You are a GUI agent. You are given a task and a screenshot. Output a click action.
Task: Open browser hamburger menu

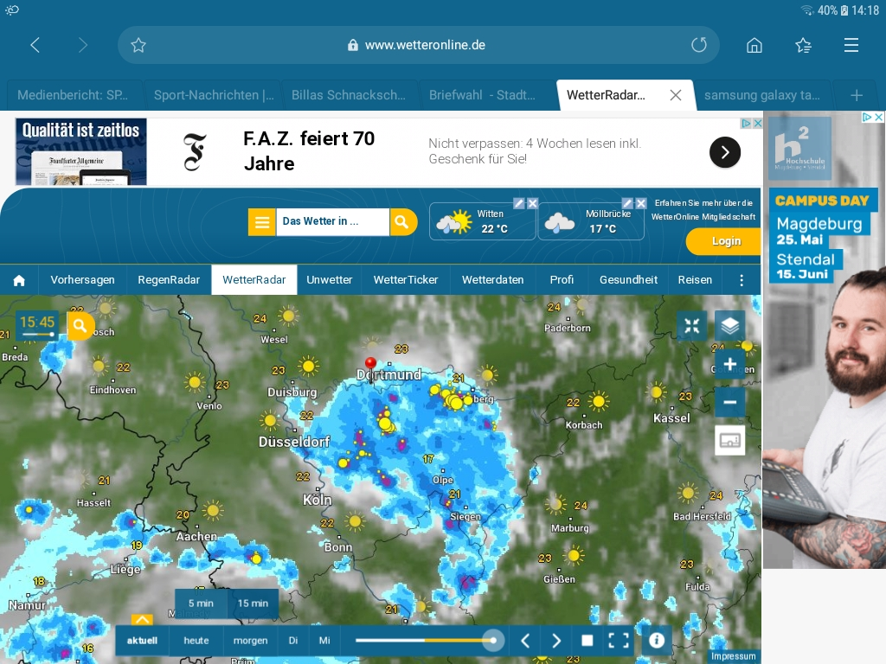[x=851, y=45]
